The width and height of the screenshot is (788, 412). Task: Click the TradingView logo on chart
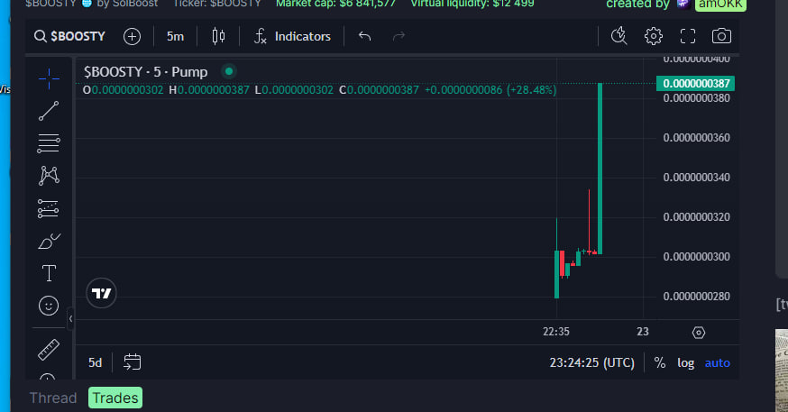click(102, 293)
